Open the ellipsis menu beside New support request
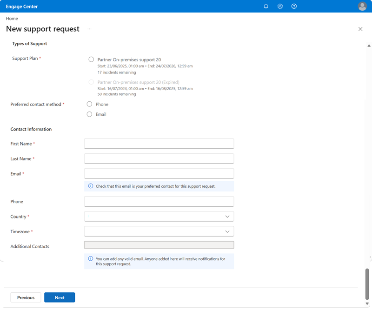 pos(89,29)
